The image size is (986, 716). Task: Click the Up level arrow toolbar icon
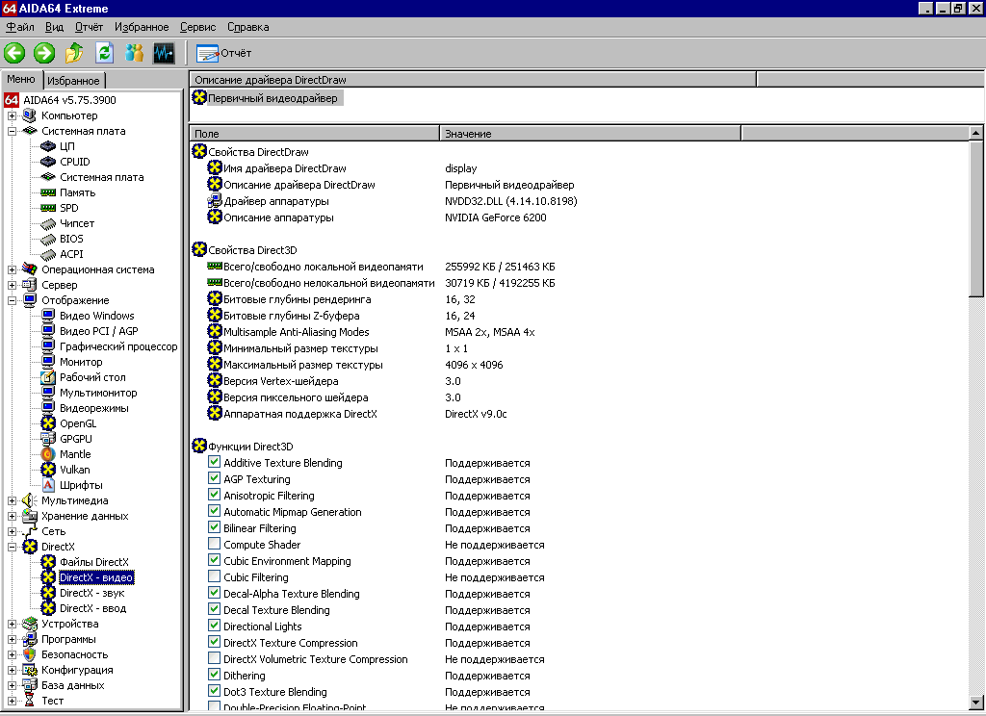tap(74, 53)
